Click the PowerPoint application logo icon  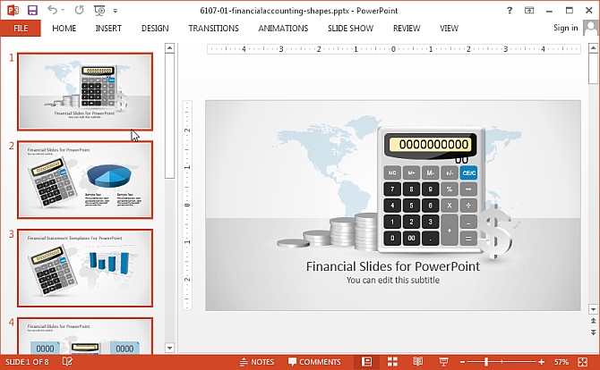pyautogui.click(x=13, y=11)
